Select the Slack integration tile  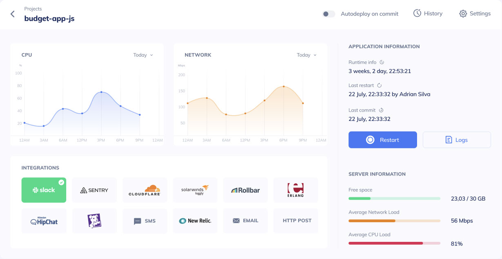tap(44, 190)
